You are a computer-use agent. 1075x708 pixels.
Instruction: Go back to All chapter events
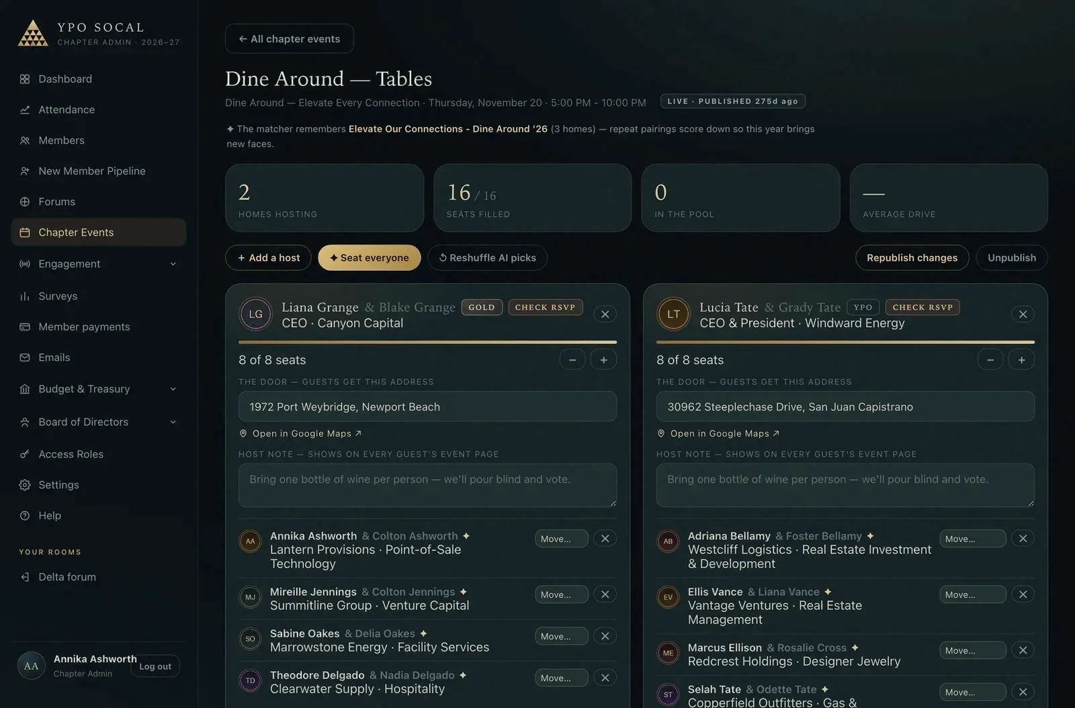[x=290, y=39]
